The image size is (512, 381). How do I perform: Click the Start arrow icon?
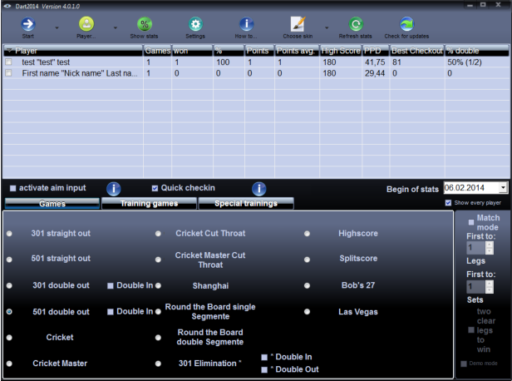(x=27, y=24)
